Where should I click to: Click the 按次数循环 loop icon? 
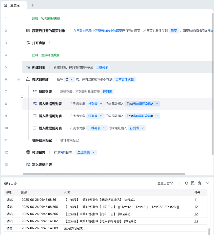pos(28,79)
